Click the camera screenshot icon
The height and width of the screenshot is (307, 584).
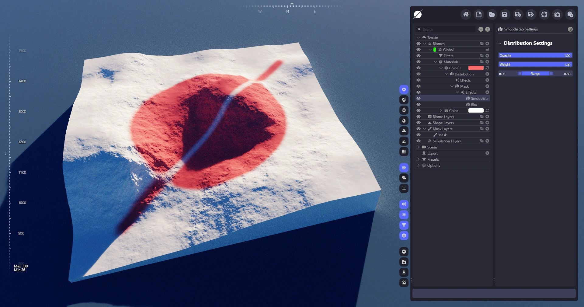click(x=557, y=14)
